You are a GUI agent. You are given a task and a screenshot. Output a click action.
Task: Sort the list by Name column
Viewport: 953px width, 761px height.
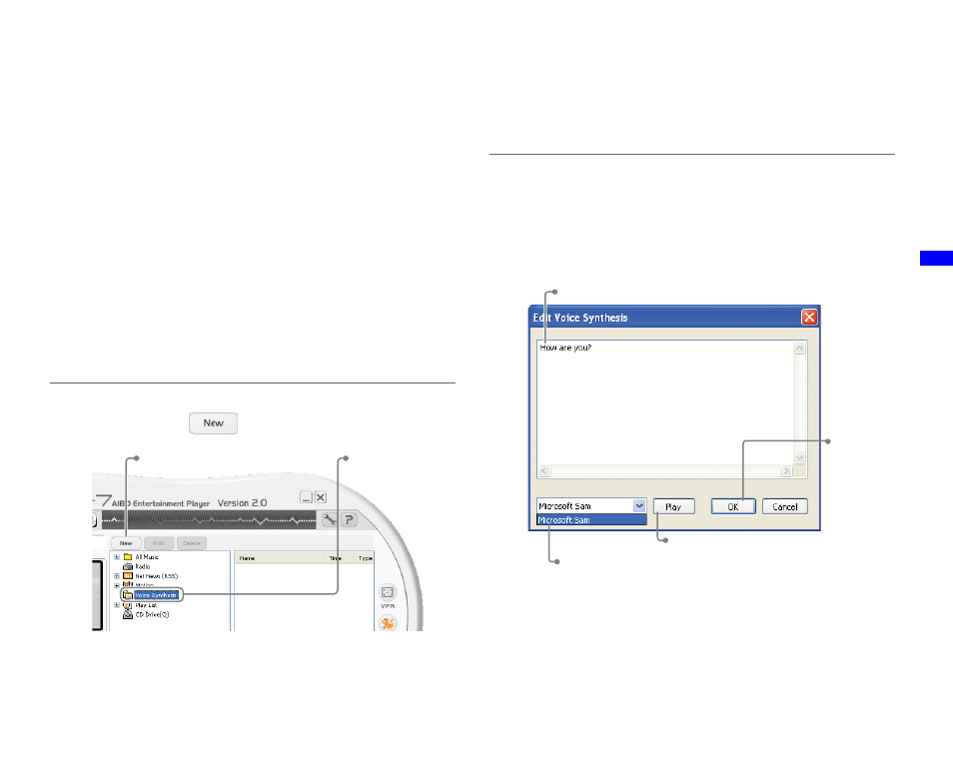pyautogui.click(x=279, y=558)
